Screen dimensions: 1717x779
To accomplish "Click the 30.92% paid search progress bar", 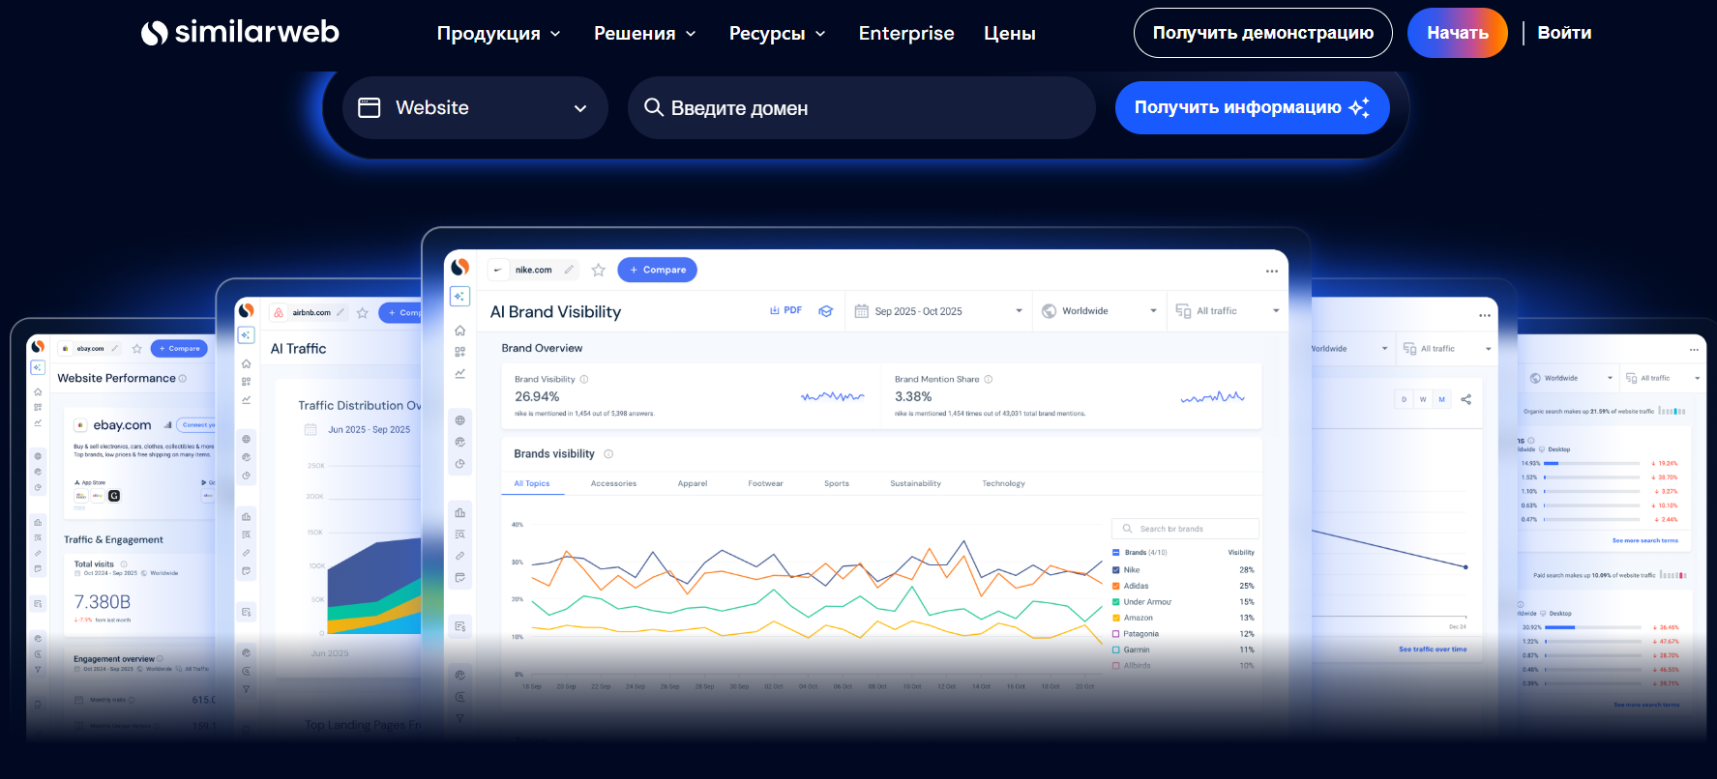I will (x=1593, y=627).
